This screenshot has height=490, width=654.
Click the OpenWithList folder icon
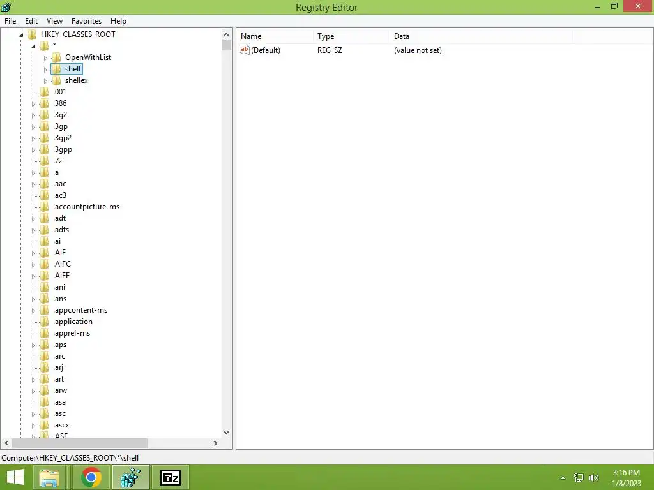tap(56, 57)
